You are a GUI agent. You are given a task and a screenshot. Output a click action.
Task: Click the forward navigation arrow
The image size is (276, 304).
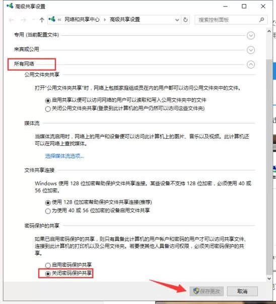point(24,20)
